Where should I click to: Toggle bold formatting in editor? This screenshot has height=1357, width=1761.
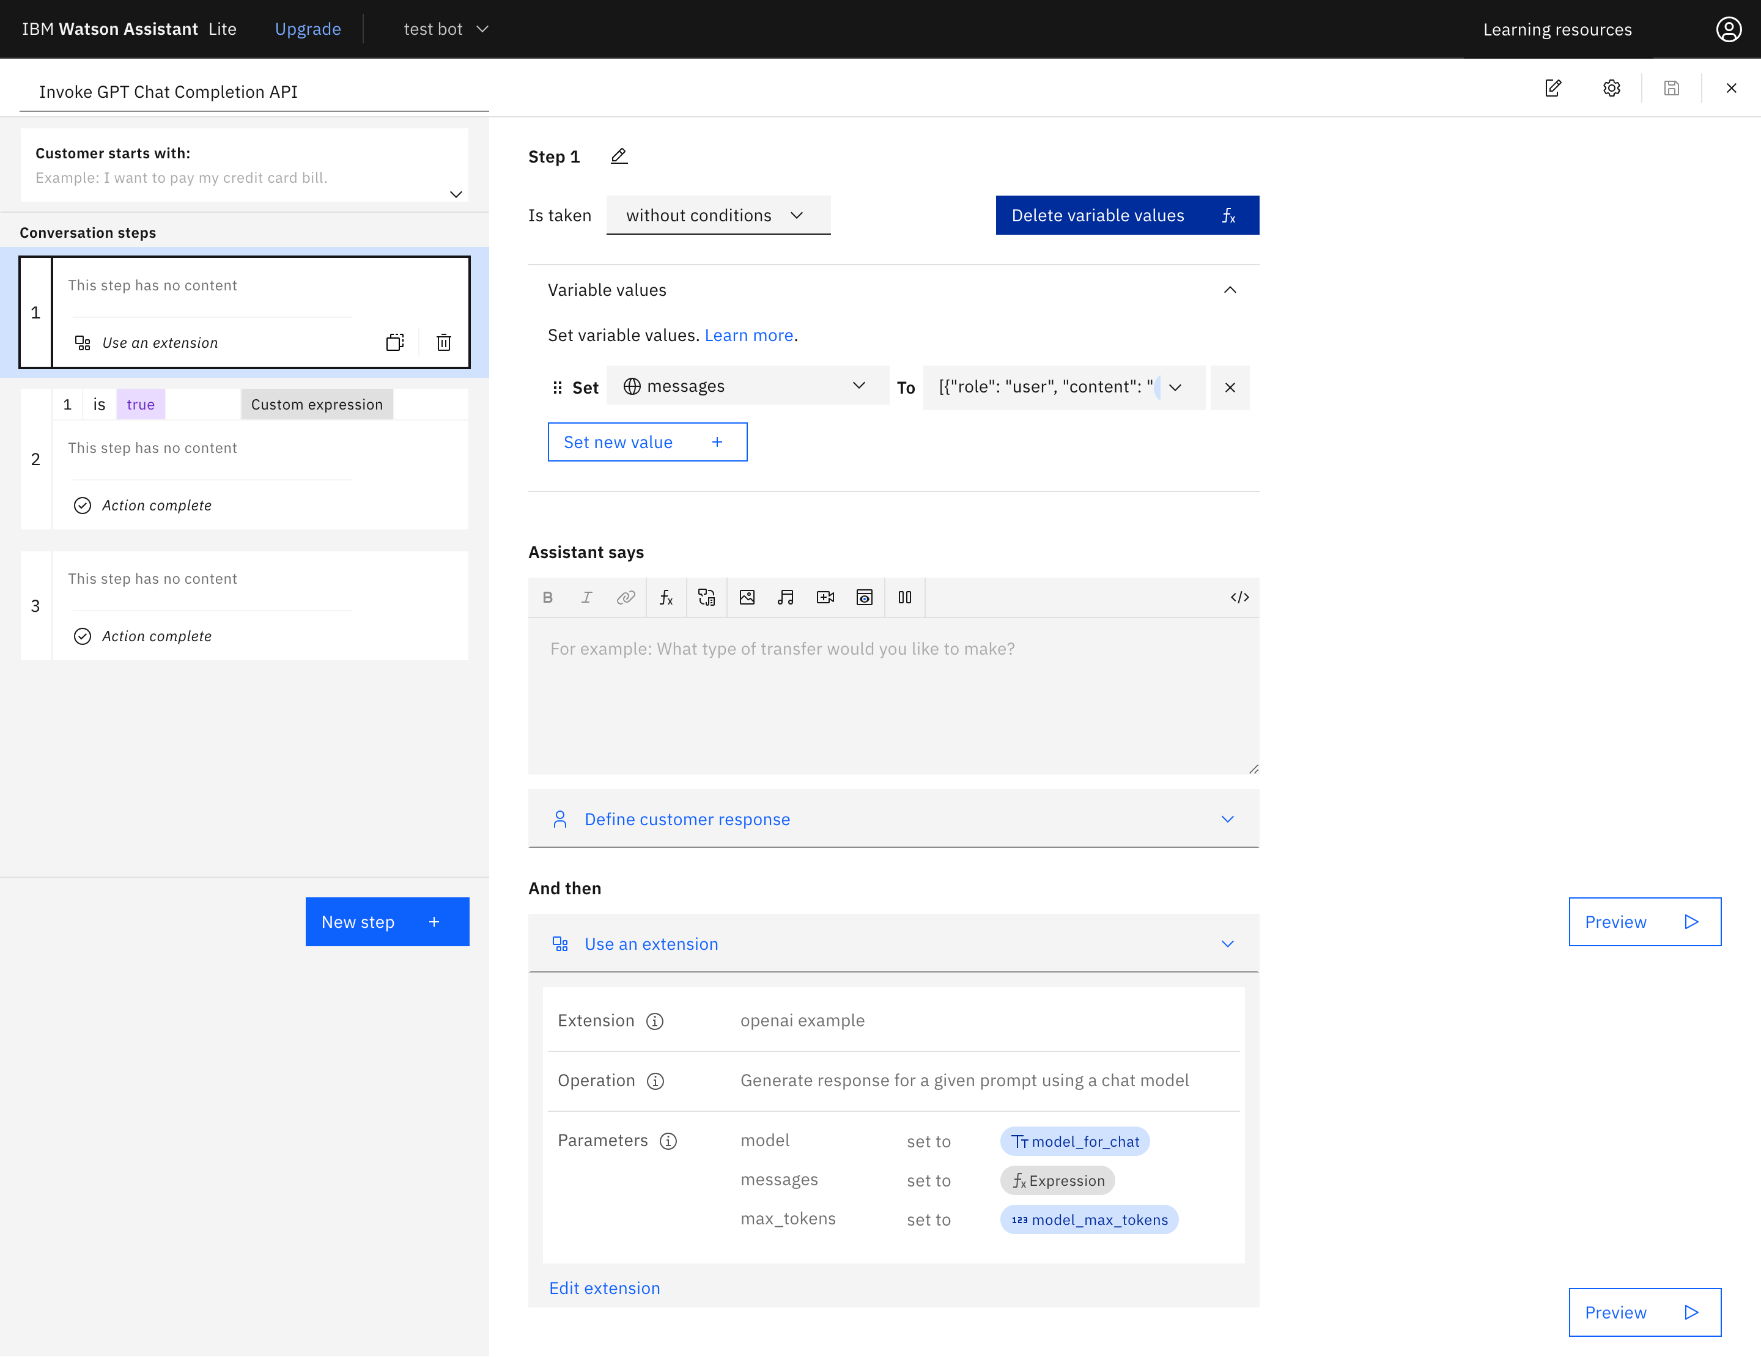point(547,597)
